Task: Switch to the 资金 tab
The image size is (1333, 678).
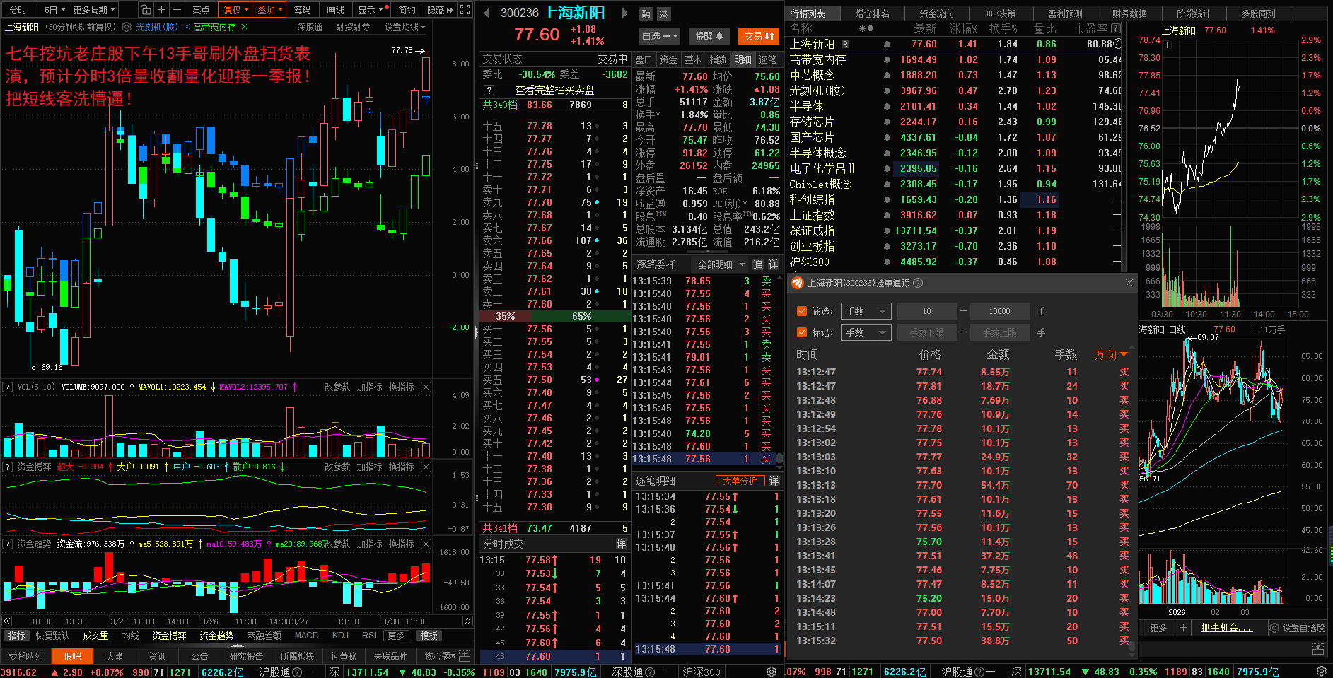Action: click(x=668, y=59)
